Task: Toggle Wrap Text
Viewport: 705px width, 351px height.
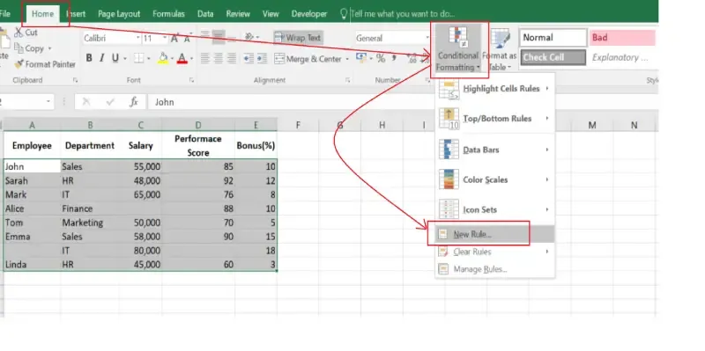Action: [x=298, y=38]
